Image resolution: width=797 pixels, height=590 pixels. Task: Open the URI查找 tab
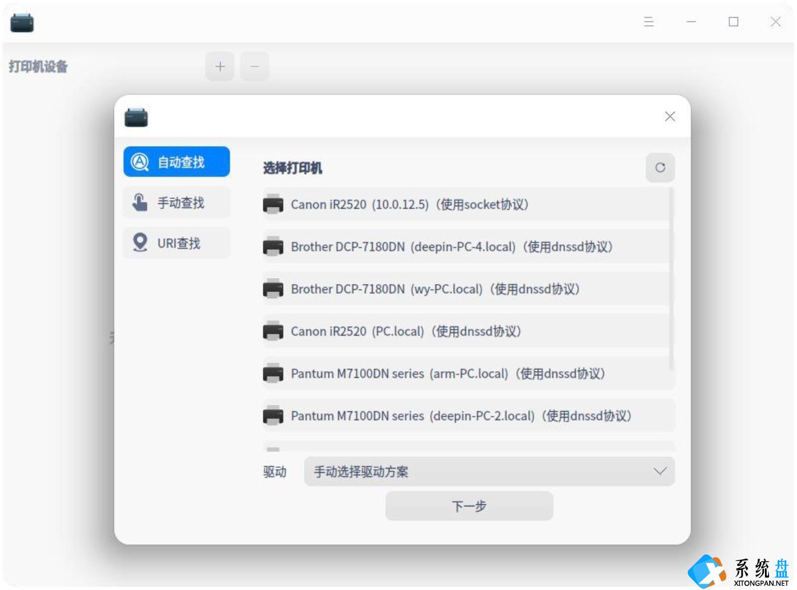pos(176,242)
